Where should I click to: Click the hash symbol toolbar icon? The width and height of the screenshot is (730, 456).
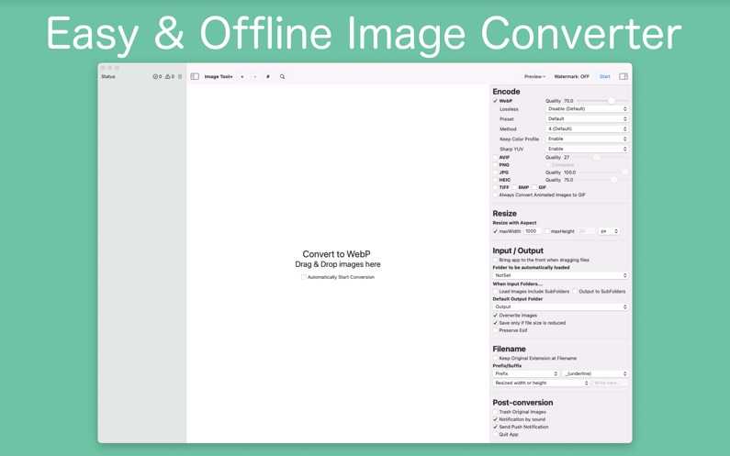click(268, 77)
